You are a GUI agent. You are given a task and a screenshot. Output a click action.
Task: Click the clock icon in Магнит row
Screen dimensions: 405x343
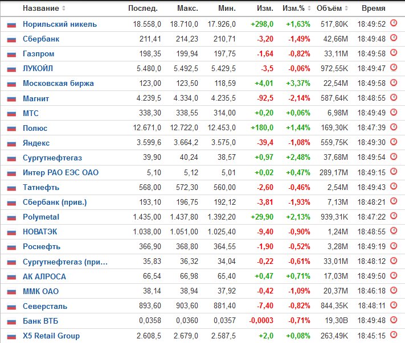[394, 97]
